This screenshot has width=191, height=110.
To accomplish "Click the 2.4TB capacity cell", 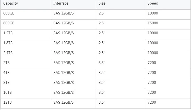I will click(8, 53).
